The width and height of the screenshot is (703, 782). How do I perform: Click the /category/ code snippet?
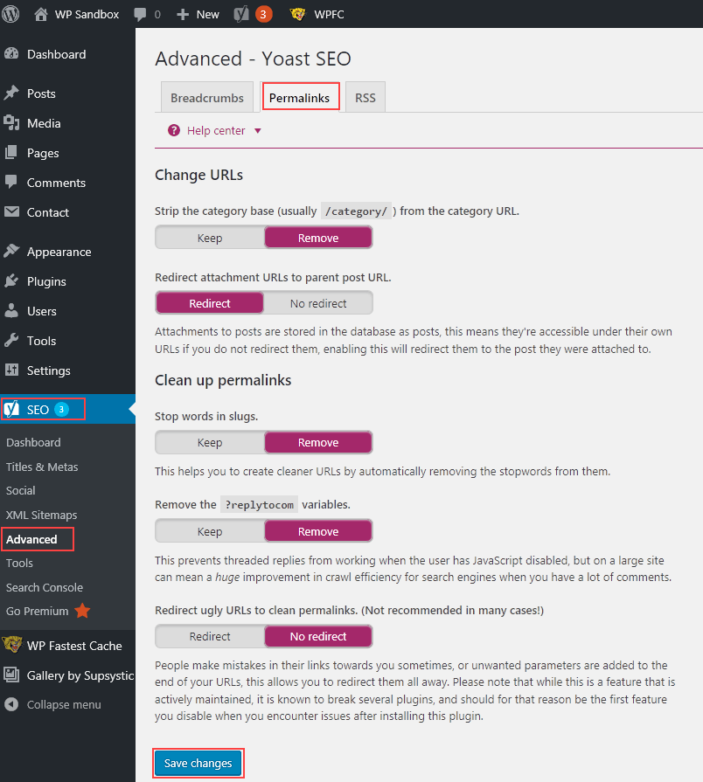[x=356, y=211]
